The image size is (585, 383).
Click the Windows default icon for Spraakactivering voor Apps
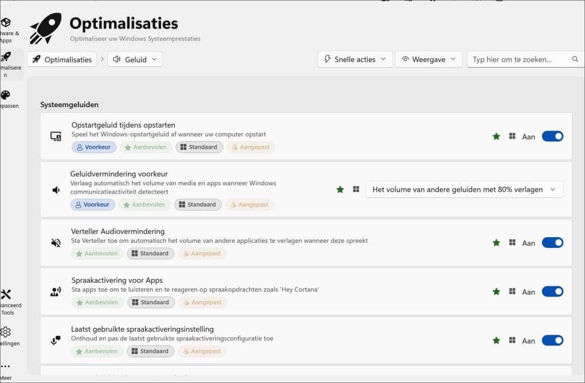[x=512, y=291]
